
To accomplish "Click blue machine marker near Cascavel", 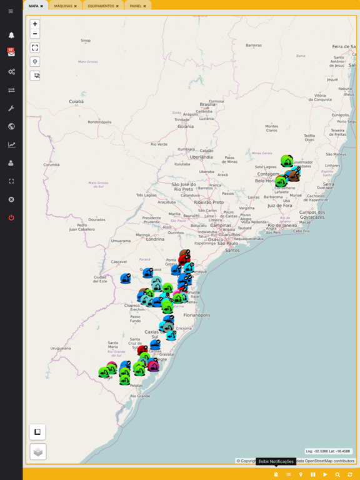I will tap(126, 278).
